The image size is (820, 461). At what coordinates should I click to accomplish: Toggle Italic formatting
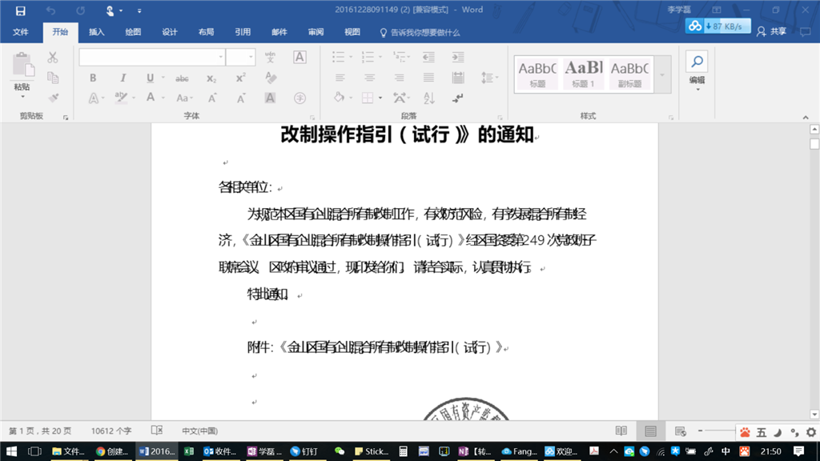(x=123, y=78)
